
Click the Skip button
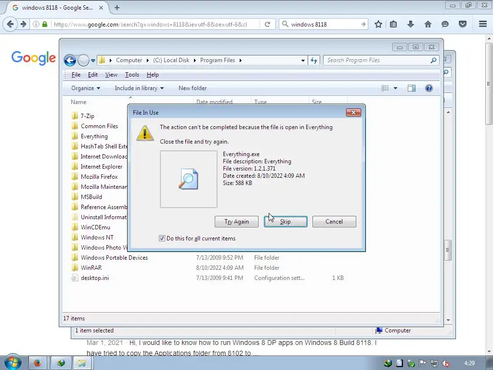click(285, 222)
